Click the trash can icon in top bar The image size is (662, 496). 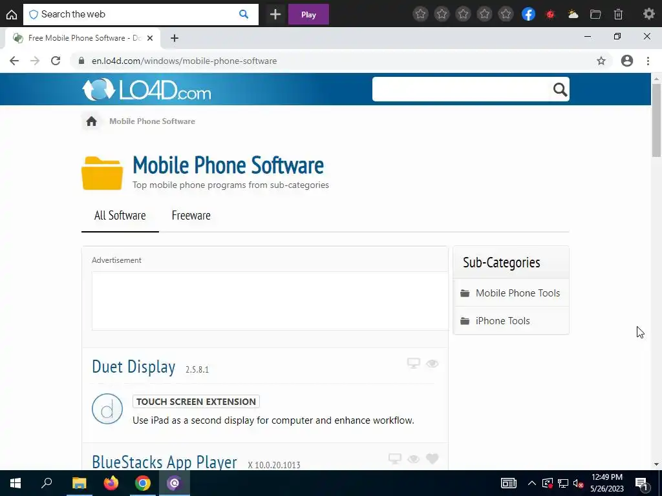click(x=618, y=14)
